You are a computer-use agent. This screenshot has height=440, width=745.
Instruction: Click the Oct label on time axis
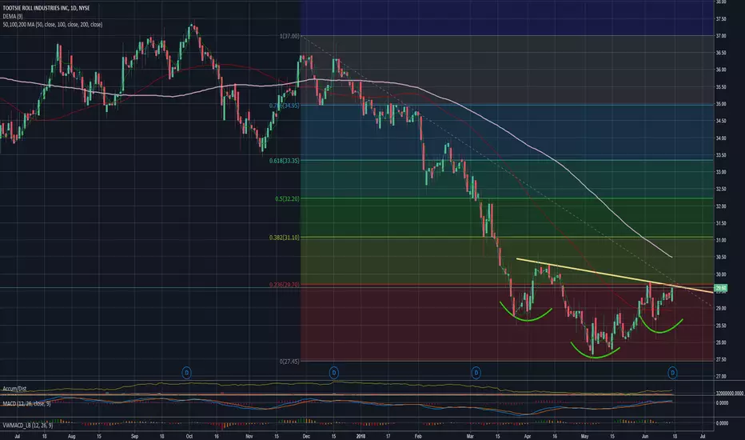click(x=189, y=436)
